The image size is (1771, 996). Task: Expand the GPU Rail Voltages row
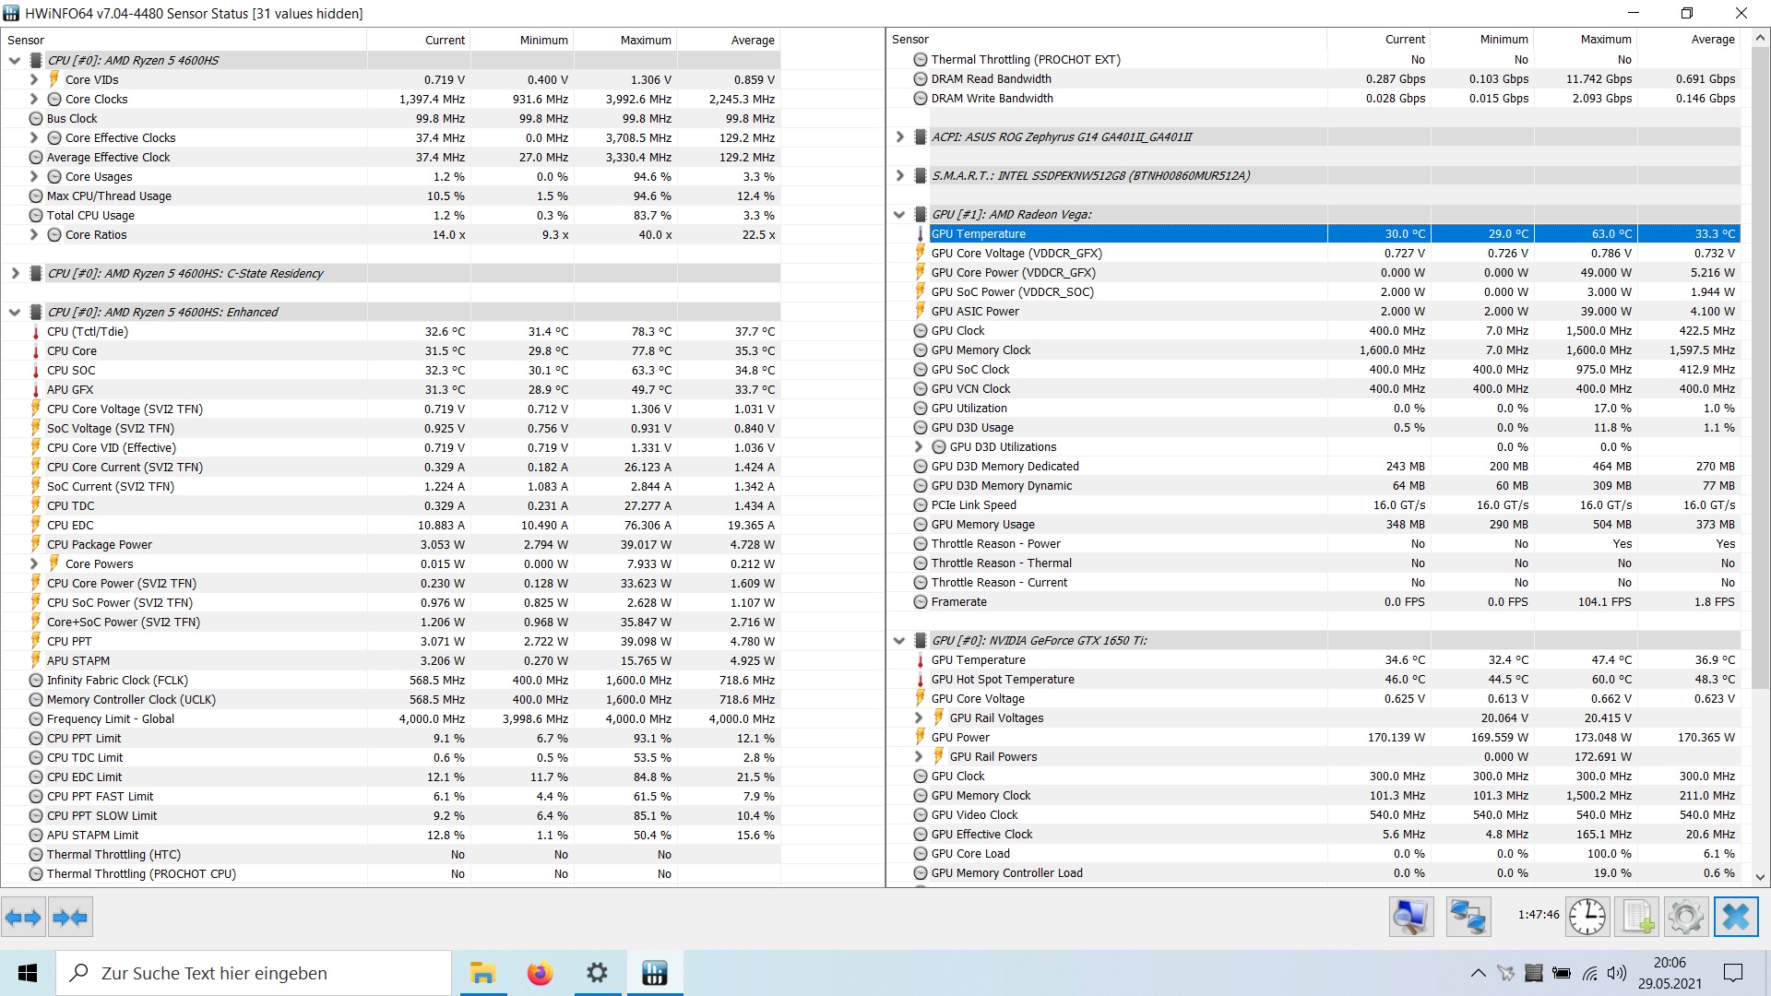click(x=919, y=718)
